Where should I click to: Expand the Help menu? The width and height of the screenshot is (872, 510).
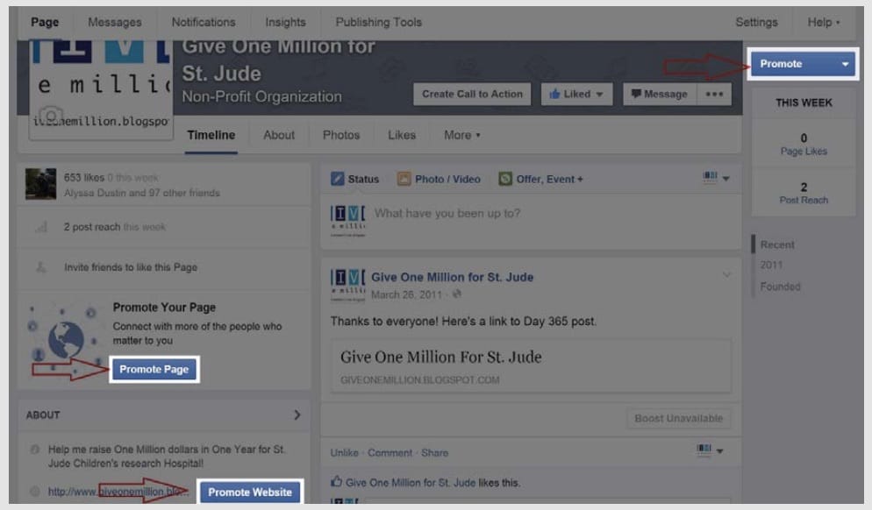pyautogui.click(x=823, y=22)
